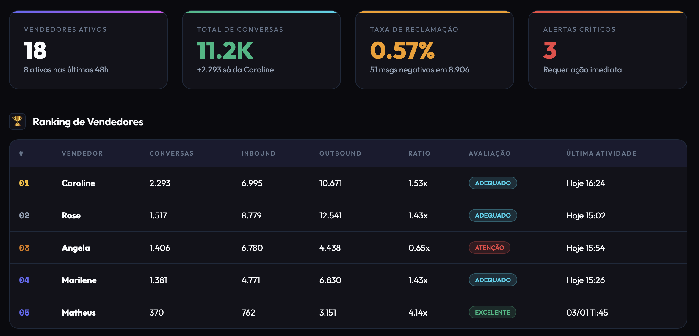Click Rose's Adequado rating badge

(x=493, y=215)
